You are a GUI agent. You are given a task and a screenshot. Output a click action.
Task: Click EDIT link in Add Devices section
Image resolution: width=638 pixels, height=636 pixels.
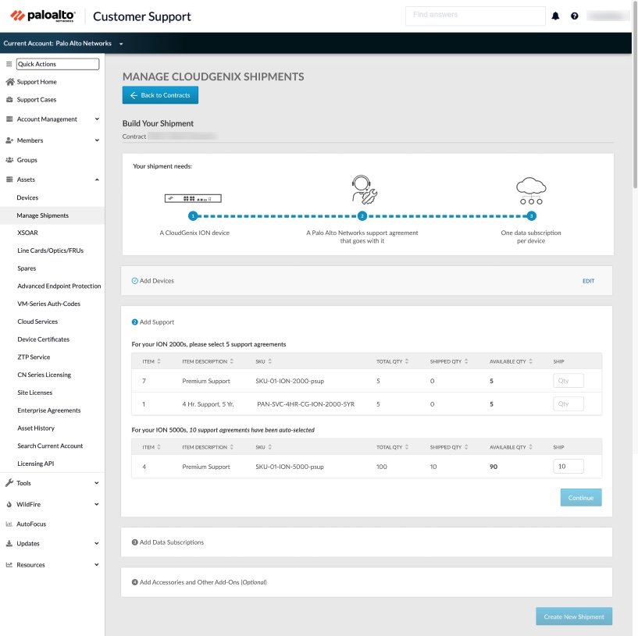coord(588,281)
